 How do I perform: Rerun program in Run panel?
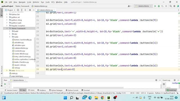coord(5,84)
